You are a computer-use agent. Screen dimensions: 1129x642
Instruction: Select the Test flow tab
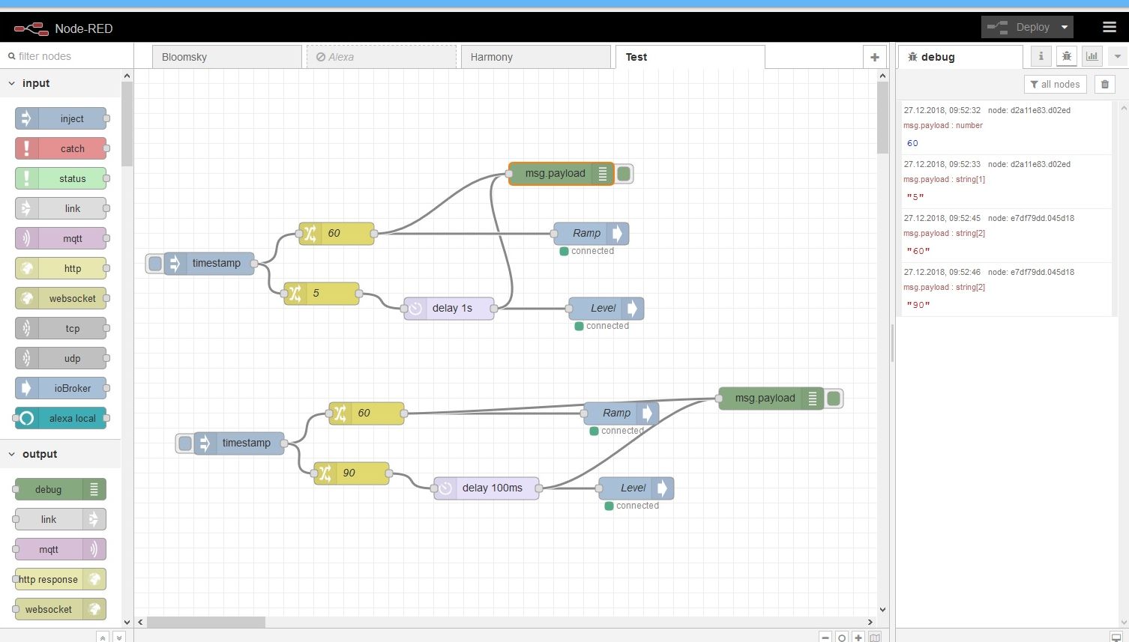tap(690, 57)
